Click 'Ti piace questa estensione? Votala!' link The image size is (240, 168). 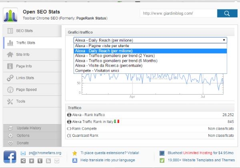110,153
